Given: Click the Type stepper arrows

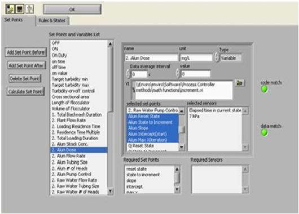Looking at the screenshot, I should (217, 57).
